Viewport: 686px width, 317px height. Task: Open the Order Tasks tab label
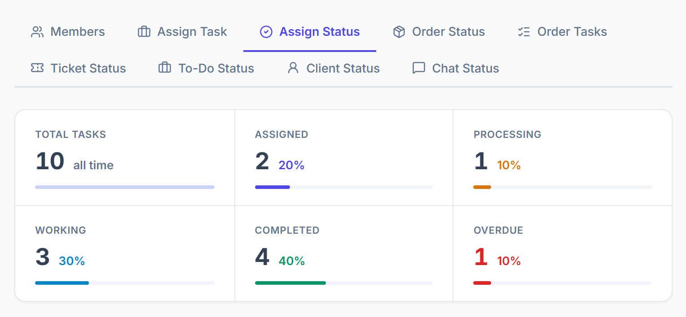tap(572, 32)
